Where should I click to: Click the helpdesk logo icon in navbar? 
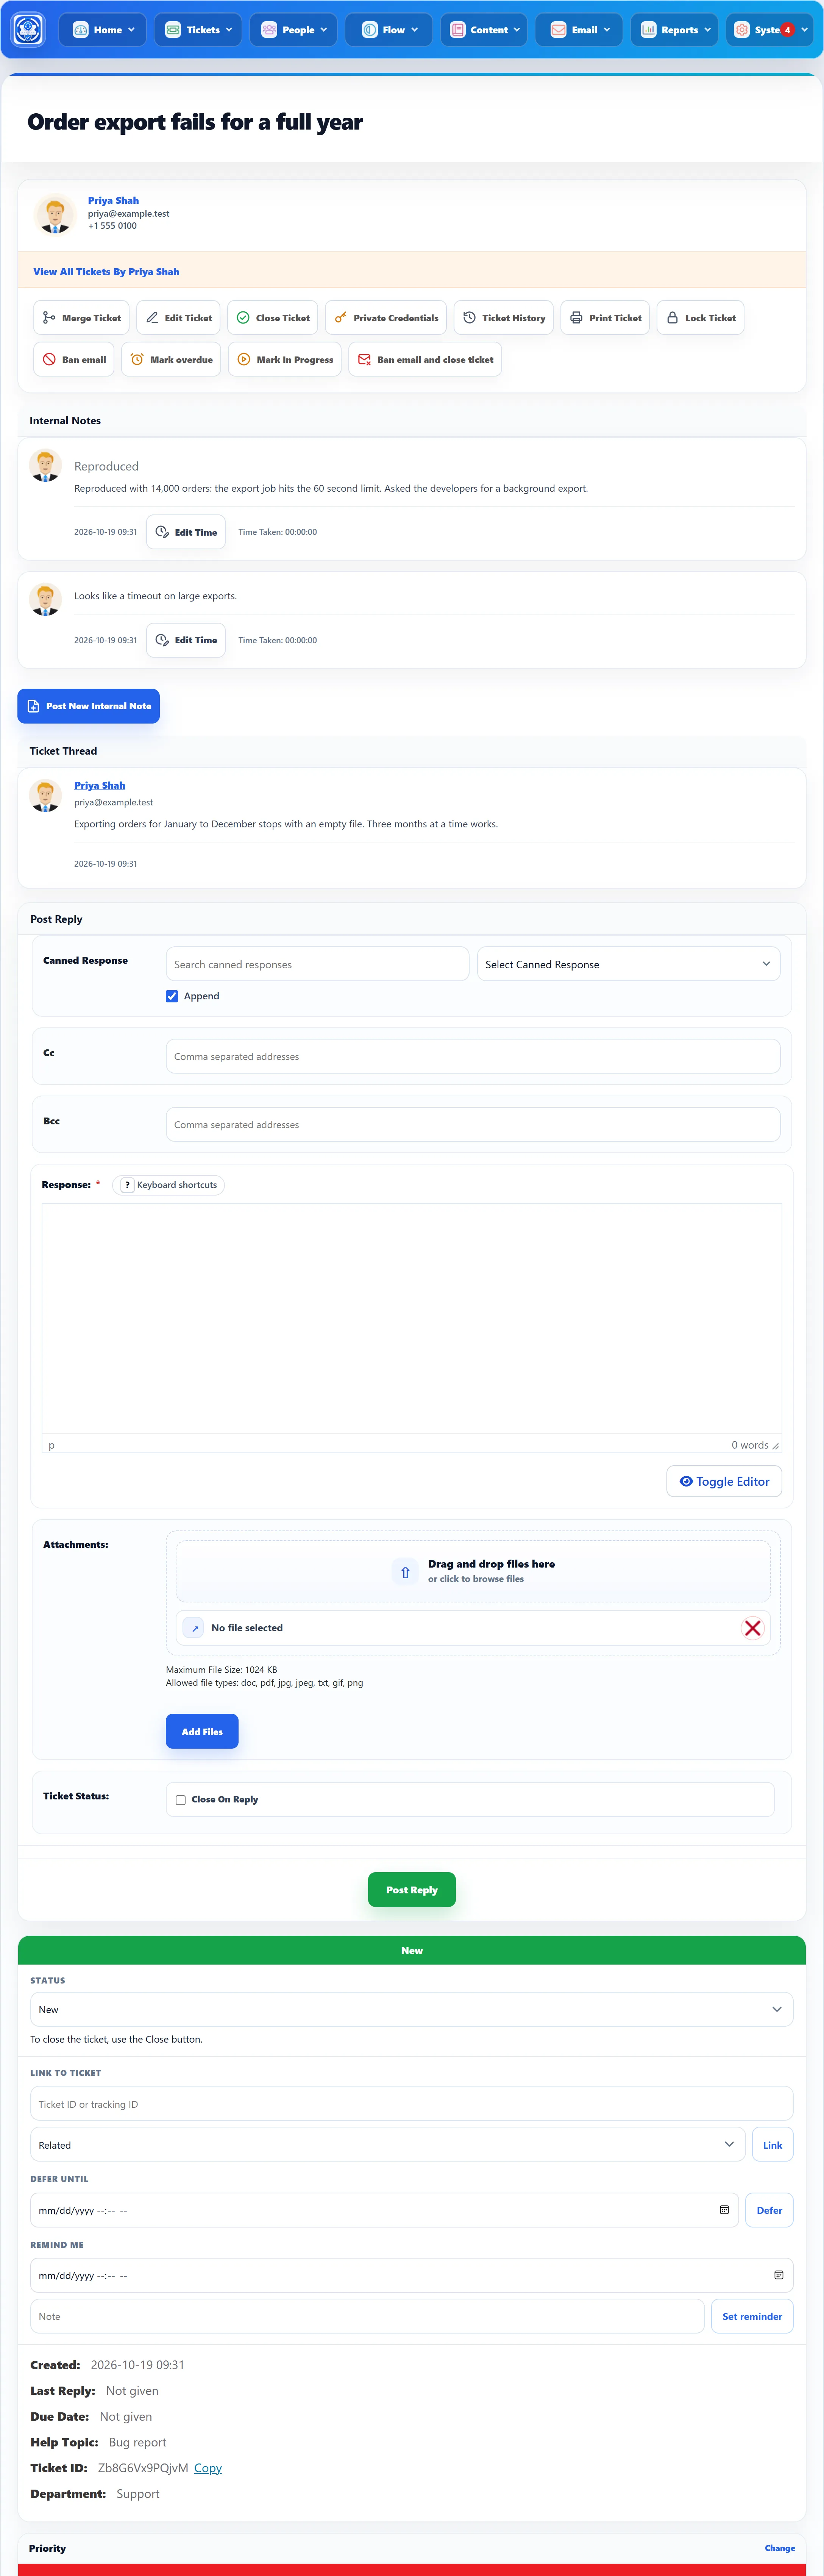point(28,29)
